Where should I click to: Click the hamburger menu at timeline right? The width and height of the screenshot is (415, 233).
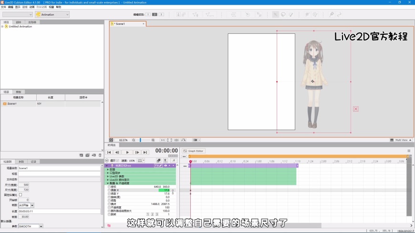409,151
